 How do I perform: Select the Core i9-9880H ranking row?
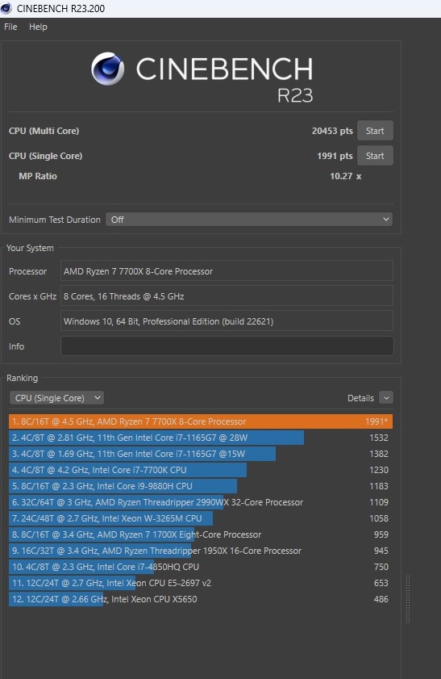pos(201,486)
